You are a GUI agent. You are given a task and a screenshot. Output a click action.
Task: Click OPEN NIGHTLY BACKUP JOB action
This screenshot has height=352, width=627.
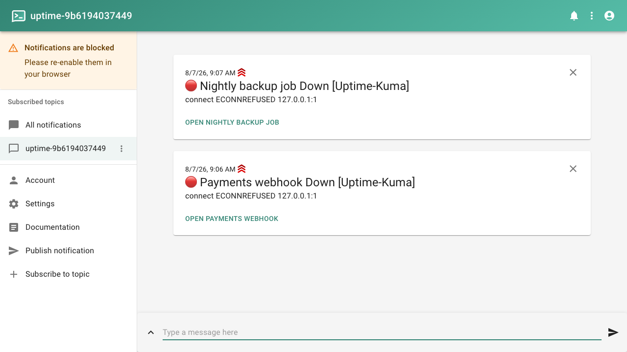point(232,122)
